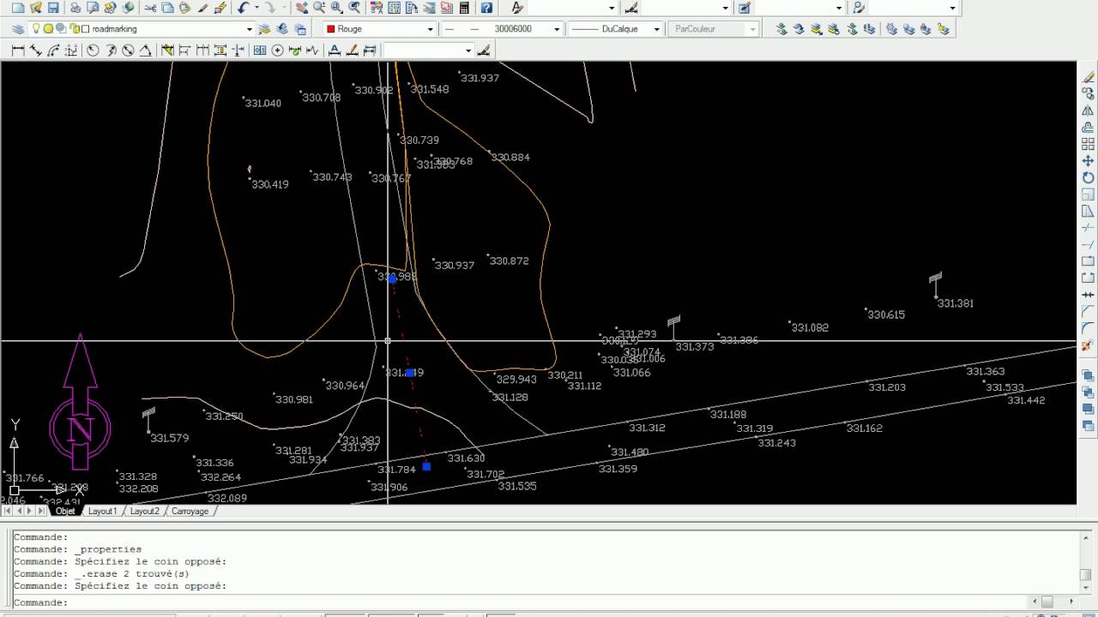Select the elevation text 331.579
This screenshot has height=617, width=1098.
(170, 438)
